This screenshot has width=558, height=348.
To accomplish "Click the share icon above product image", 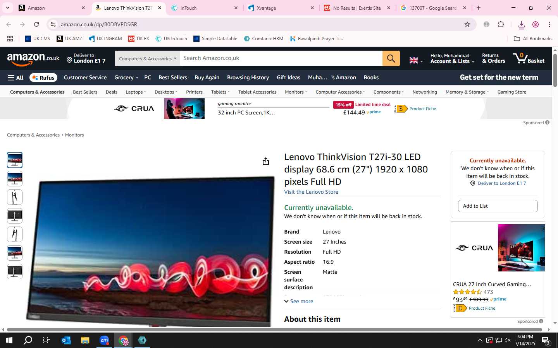I will [x=265, y=161].
